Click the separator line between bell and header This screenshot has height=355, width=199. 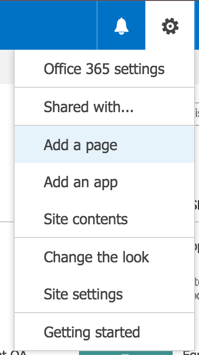(97, 25)
